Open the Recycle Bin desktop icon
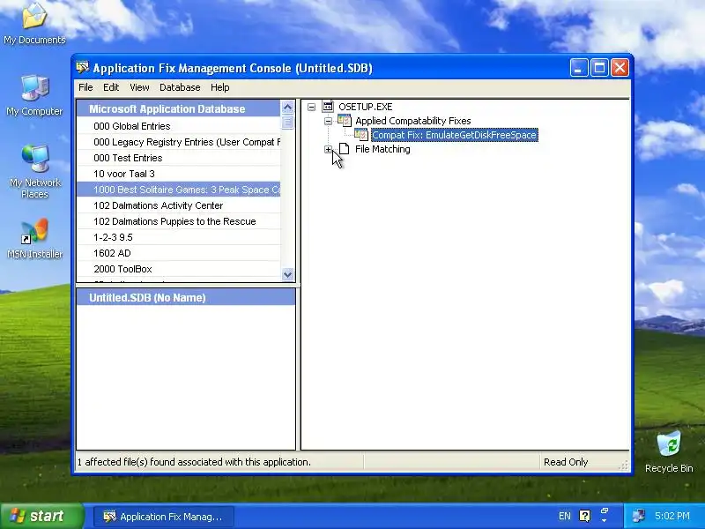This screenshot has height=529, width=705. click(x=669, y=451)
